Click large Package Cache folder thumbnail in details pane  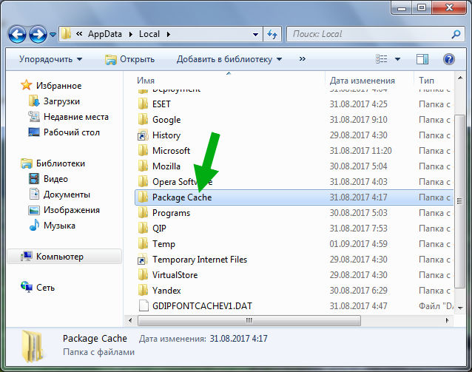[x=33, y=346]
